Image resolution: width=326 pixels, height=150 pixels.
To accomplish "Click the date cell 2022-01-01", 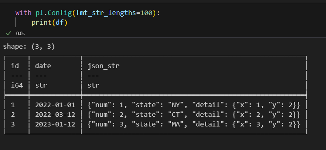I will [55, 105].
